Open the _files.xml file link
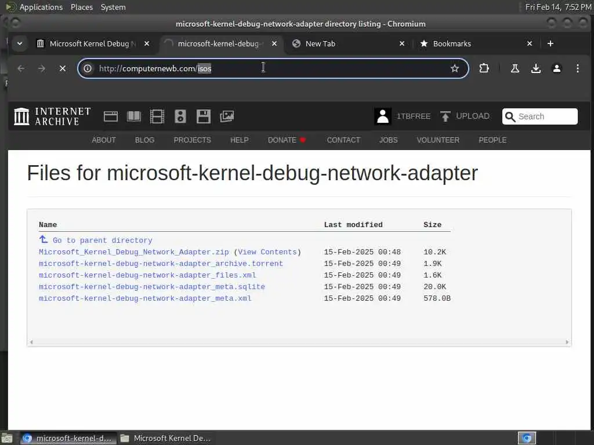 [x=147, y=275]
